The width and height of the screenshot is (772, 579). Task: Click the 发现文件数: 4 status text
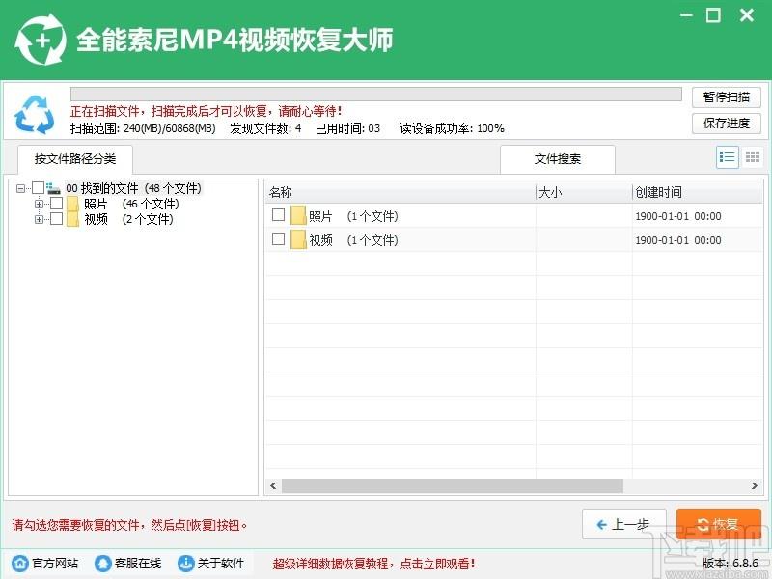(x=265, y=128)
